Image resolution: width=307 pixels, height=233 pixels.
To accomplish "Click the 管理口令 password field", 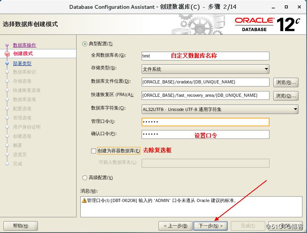I will (205, 122).
